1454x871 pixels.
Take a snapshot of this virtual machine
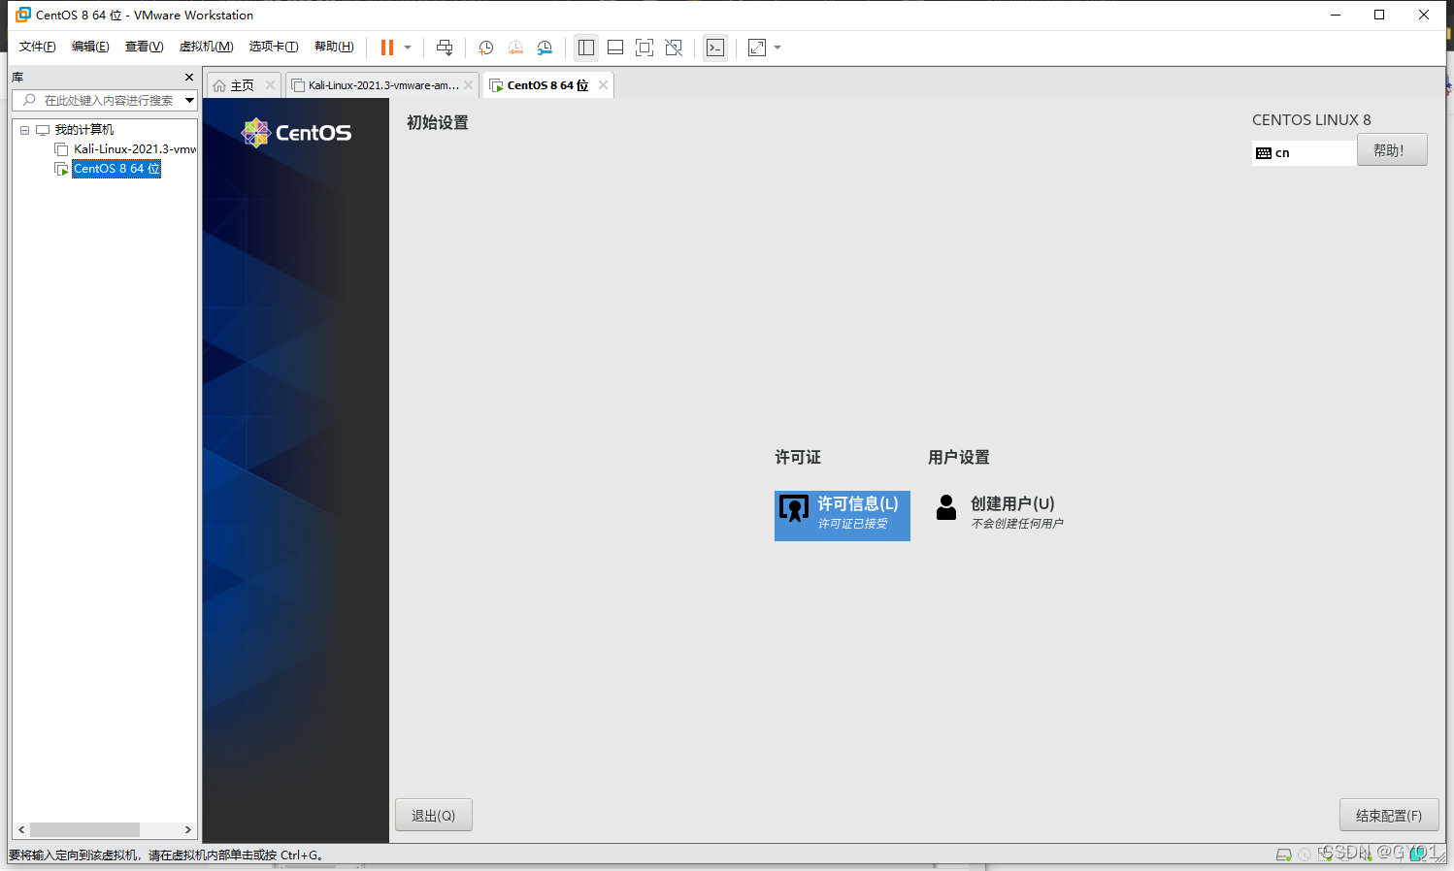coord(485,47)
